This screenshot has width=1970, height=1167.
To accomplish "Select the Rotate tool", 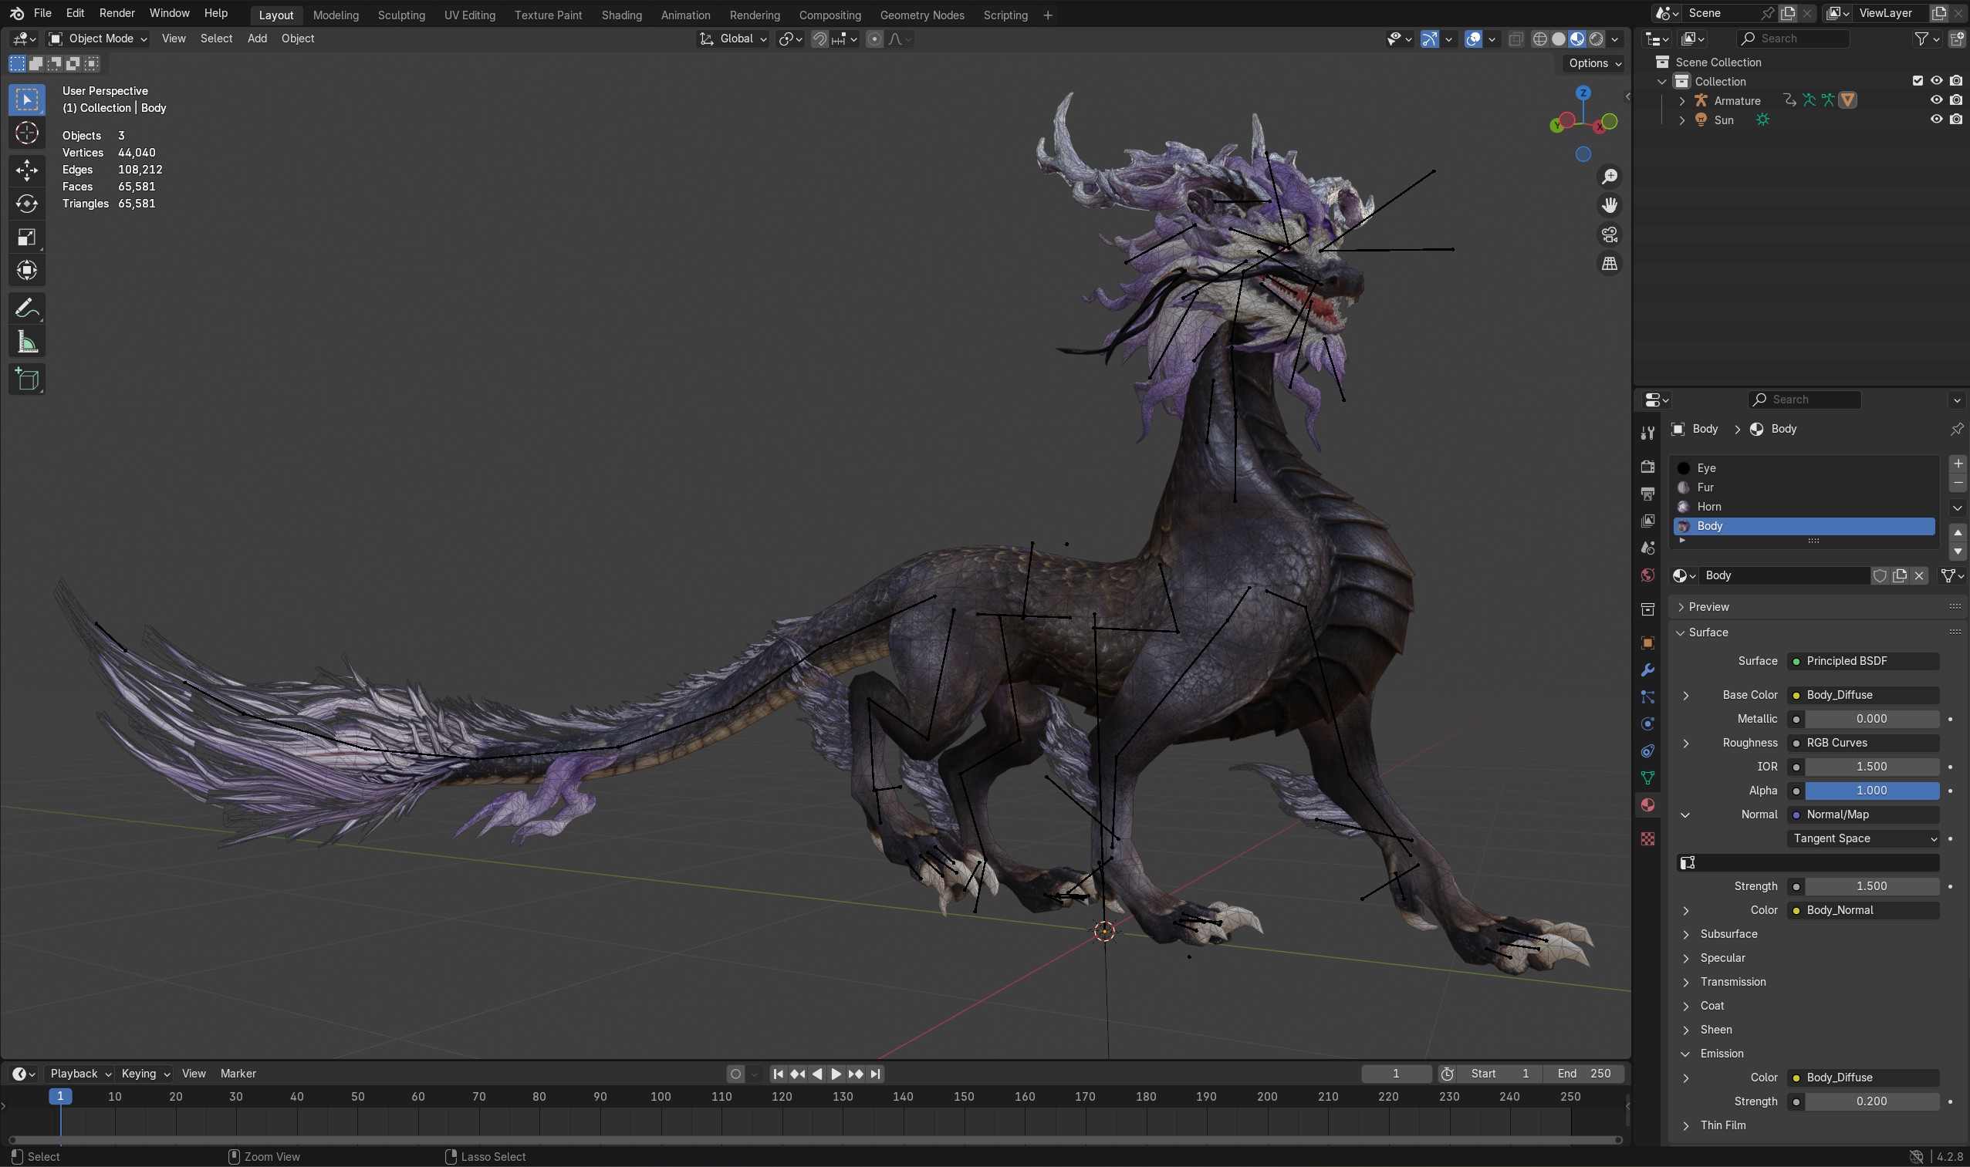I will [27, 204].
